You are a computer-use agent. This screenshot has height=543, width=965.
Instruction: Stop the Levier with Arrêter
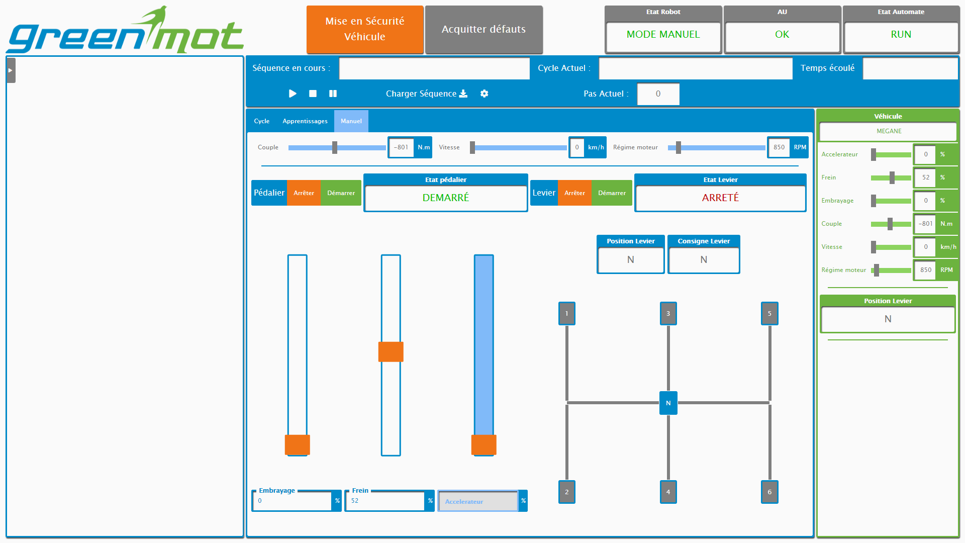[574, 193]
